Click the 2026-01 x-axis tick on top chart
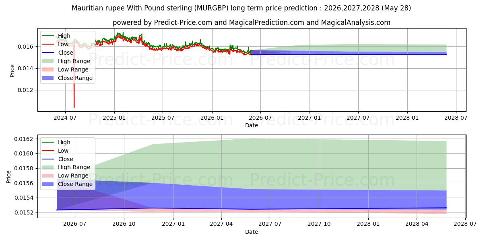Screen dimensions: 483x241 (x=212, y=118)
